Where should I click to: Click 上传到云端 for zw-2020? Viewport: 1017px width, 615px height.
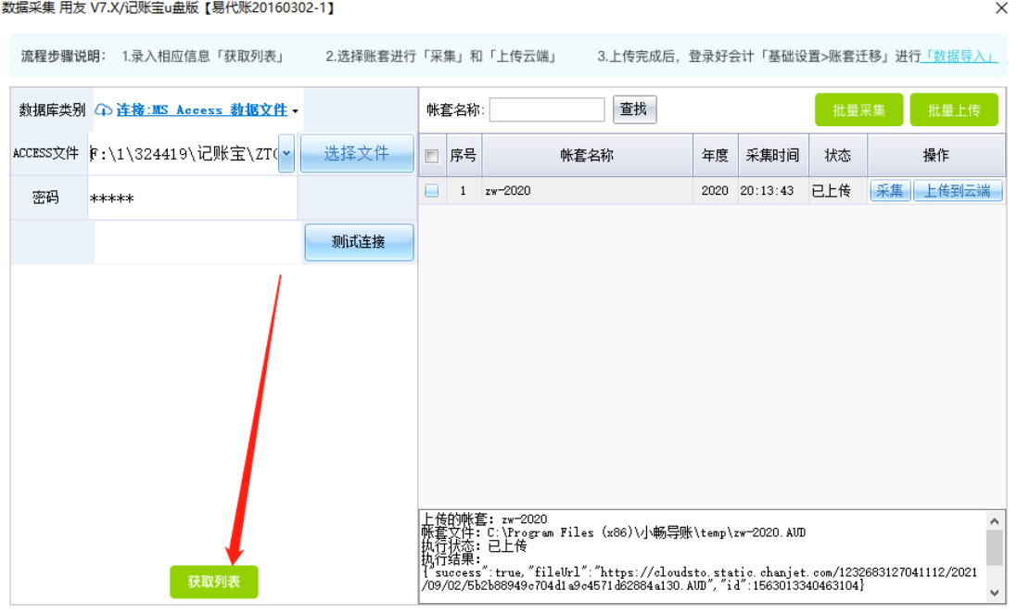(x=958, y=191)
